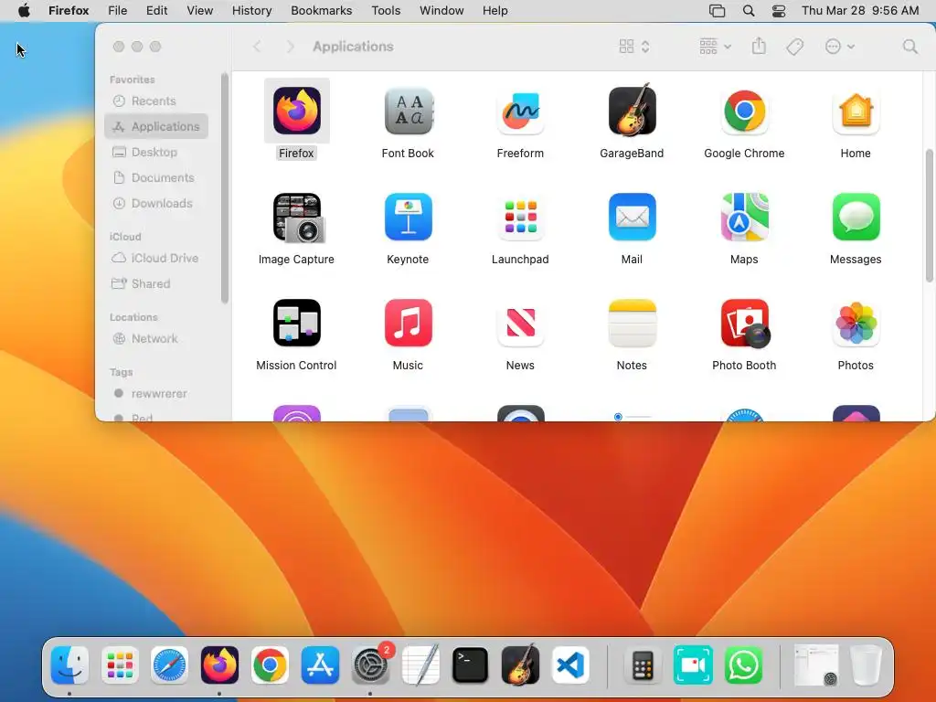The image size is (936, 702).
Task: Select Recents in the sidebar
Action: (156, 101)
